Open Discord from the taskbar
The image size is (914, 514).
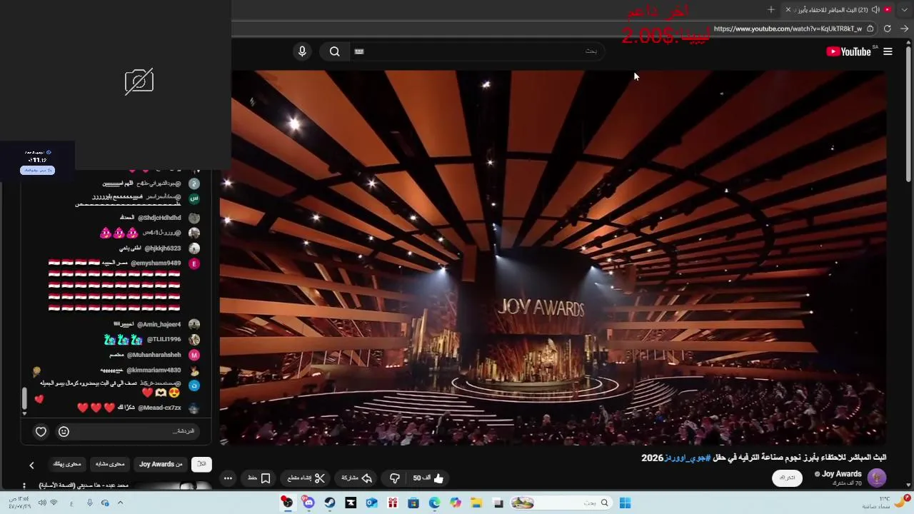pyautogui.click(x=308, y=503)
